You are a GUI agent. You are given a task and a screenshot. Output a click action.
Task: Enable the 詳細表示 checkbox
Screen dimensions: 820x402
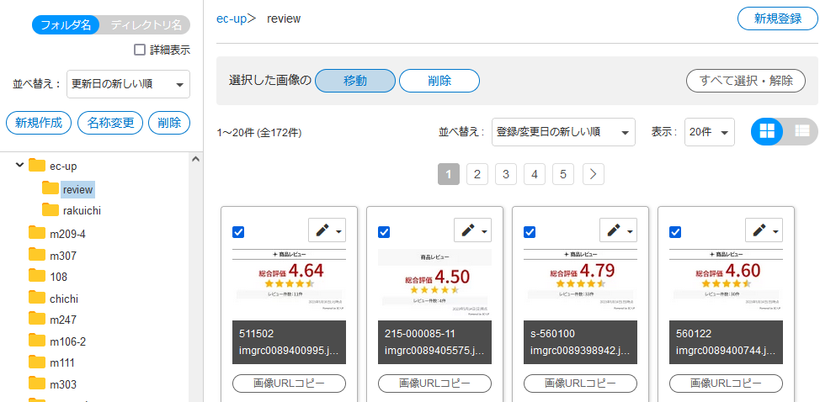tap(140, 50)
